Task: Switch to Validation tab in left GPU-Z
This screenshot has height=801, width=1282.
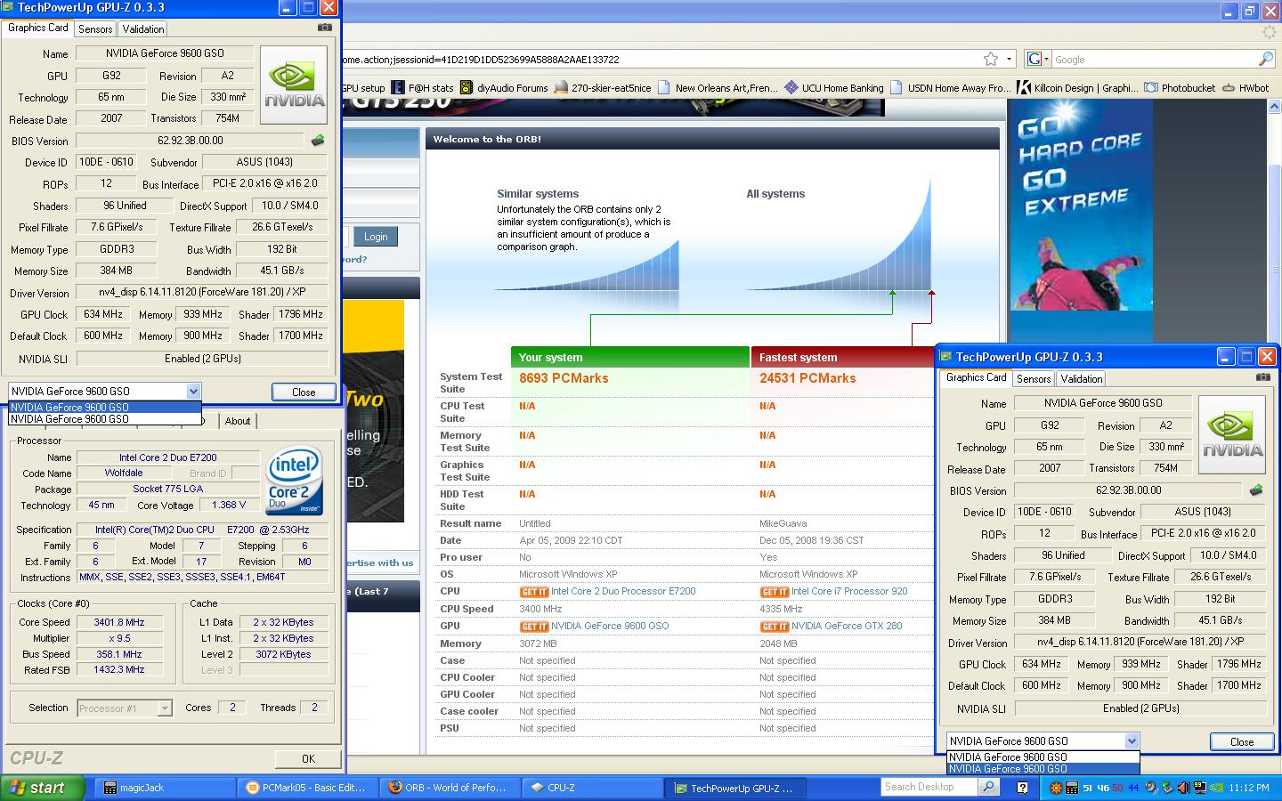Action: [x=143, y=28]
